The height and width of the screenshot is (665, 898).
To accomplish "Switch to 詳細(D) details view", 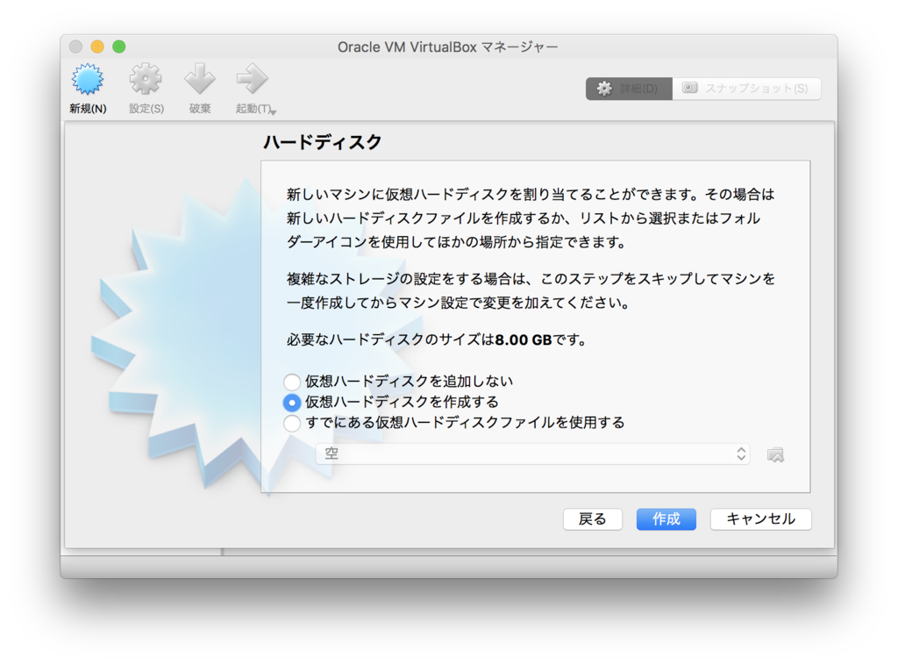I will coord(629,89).
